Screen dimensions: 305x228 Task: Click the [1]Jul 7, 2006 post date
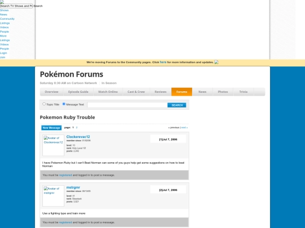168,140
